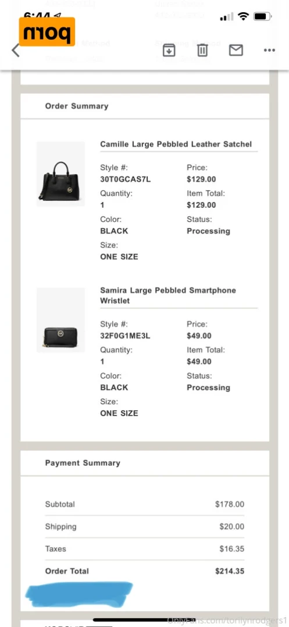Tap the Order Summary header
The image size is (289, 627).
click(x=77, y=106)
